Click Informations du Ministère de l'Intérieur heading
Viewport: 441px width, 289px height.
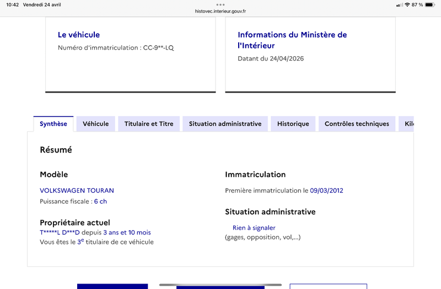point(292,40)
